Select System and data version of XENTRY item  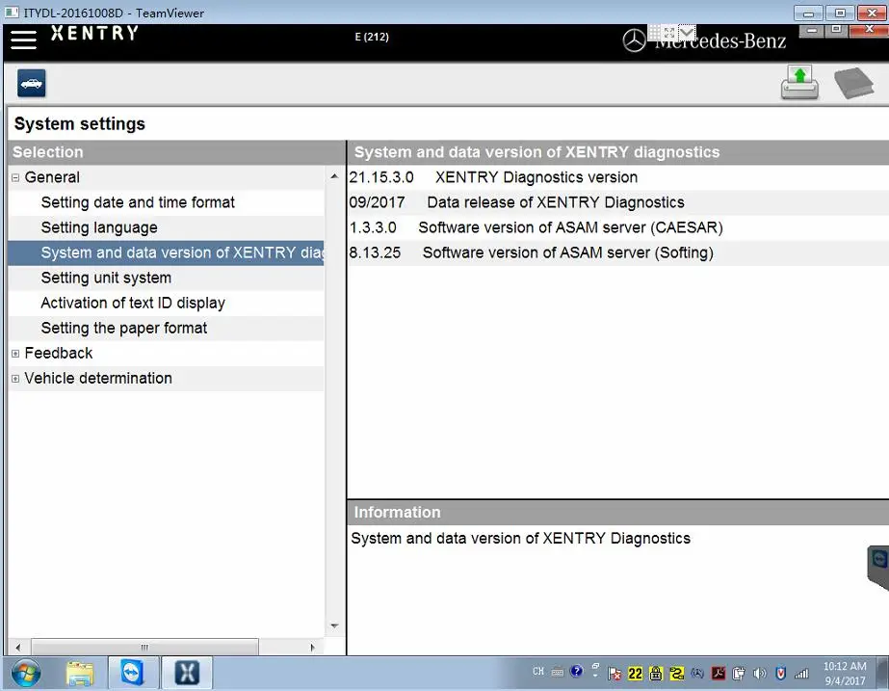166,252
